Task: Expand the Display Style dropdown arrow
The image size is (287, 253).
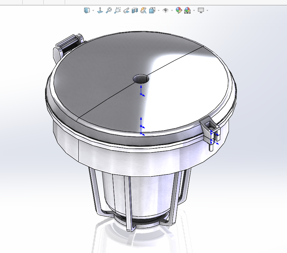Action: [x=93, y=10]
